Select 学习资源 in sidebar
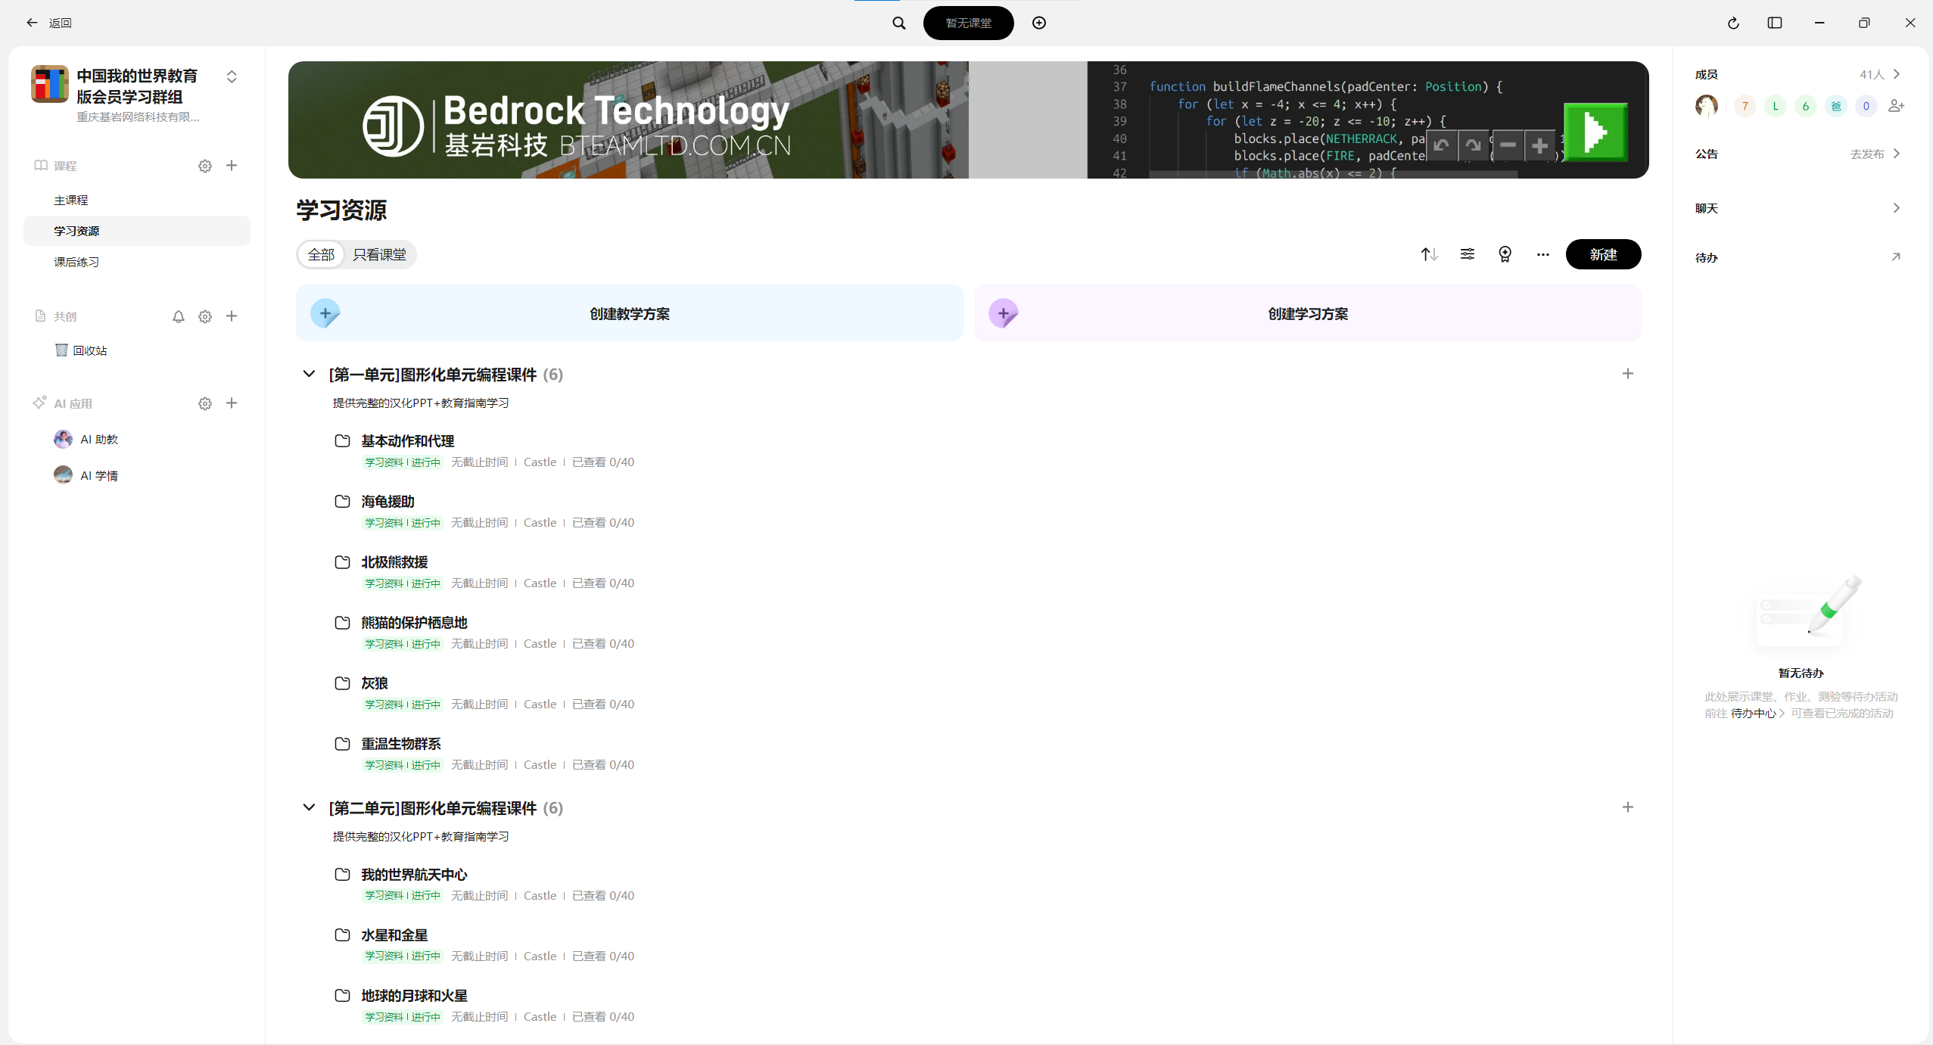Image resolution: width=1933 pixels, height=1045 pixels. (x=136, y=231)
